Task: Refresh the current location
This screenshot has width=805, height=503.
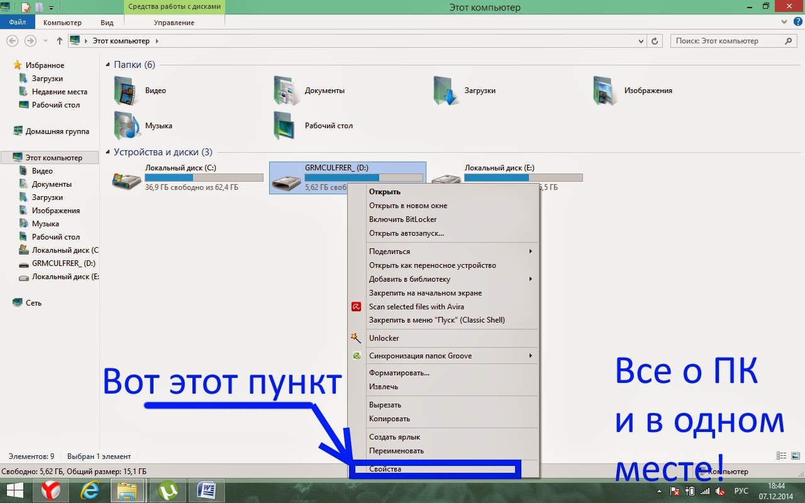Action: tap(655, 41)
